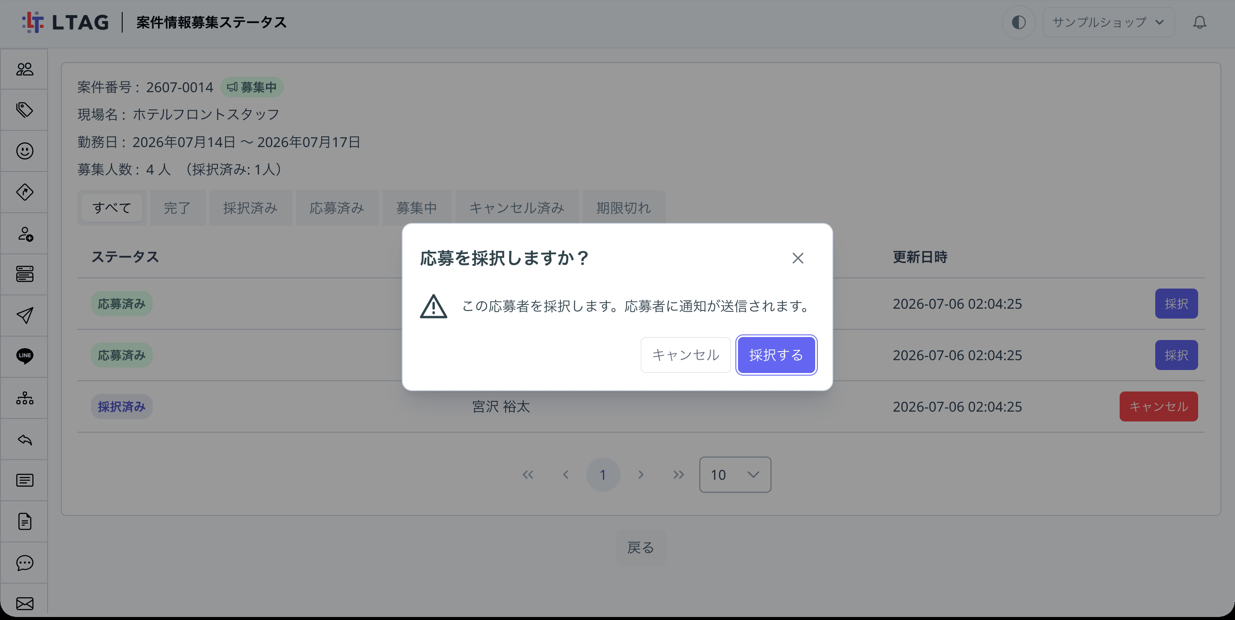Go to the last page of results

tap(678, 475)
